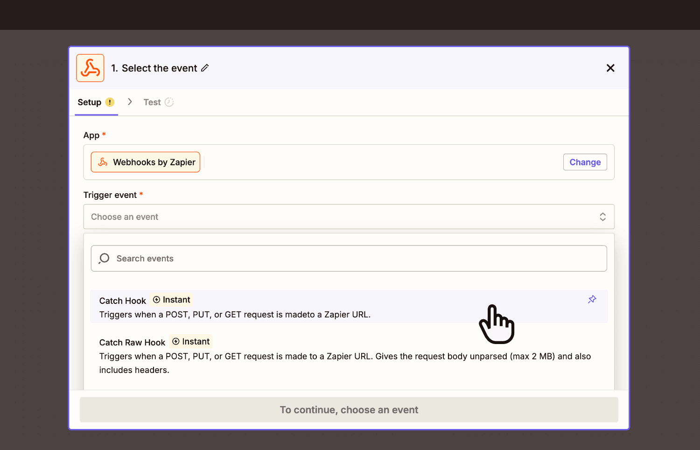Image resolution: width=700 pixels, height=450 pixels.
Task: Switch to the Test tab
Action: point(158,102)
